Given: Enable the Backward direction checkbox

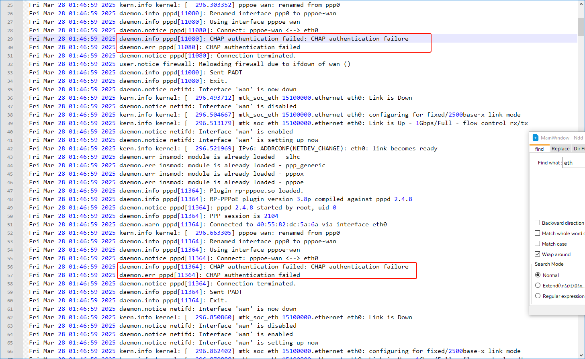Looking at the screenshot, I should point(538,223).
